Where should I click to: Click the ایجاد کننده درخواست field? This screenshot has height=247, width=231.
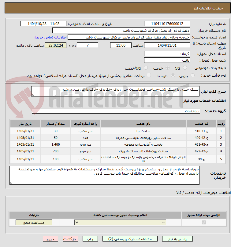coord(129,37)
